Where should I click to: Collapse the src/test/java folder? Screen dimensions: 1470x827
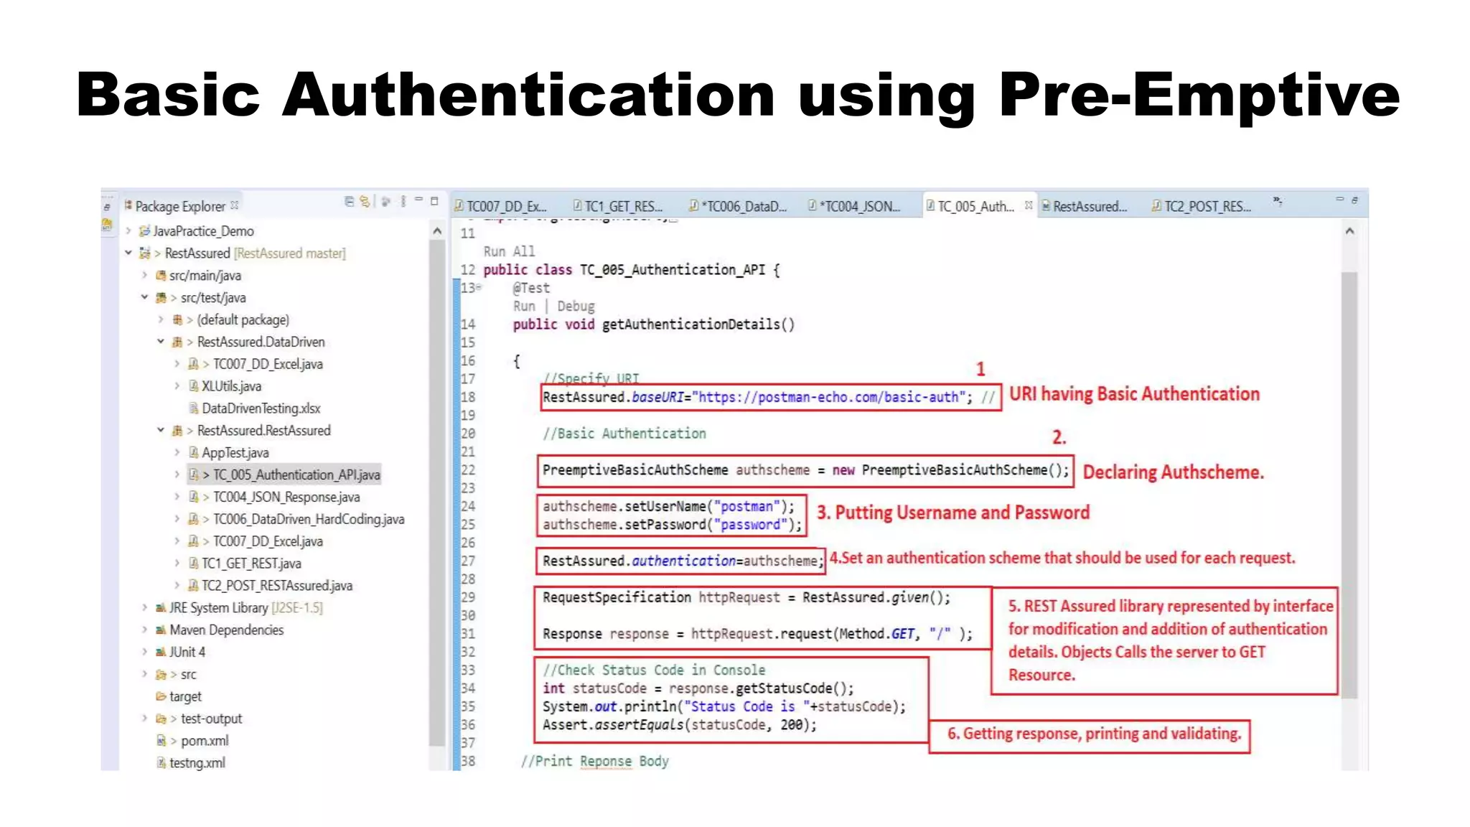coord(144,297)
